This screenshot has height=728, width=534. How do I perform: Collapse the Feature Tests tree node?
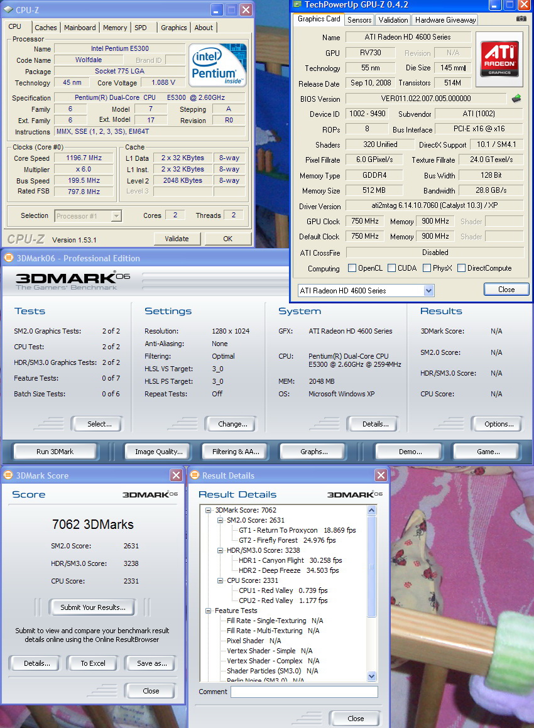click(209, 611)
